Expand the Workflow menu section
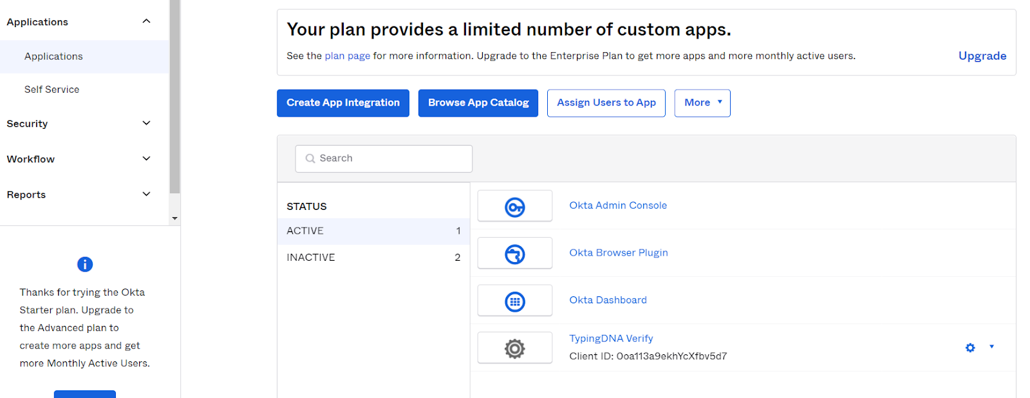The height and width of the screenshot is (398, 1030). point(146,158)
